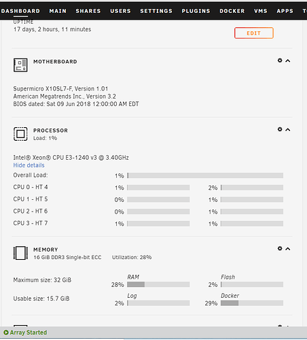This screenshot has height=340, width=307.
Task: Collapse the Motherboard section chevron
Action: [288, 61]
